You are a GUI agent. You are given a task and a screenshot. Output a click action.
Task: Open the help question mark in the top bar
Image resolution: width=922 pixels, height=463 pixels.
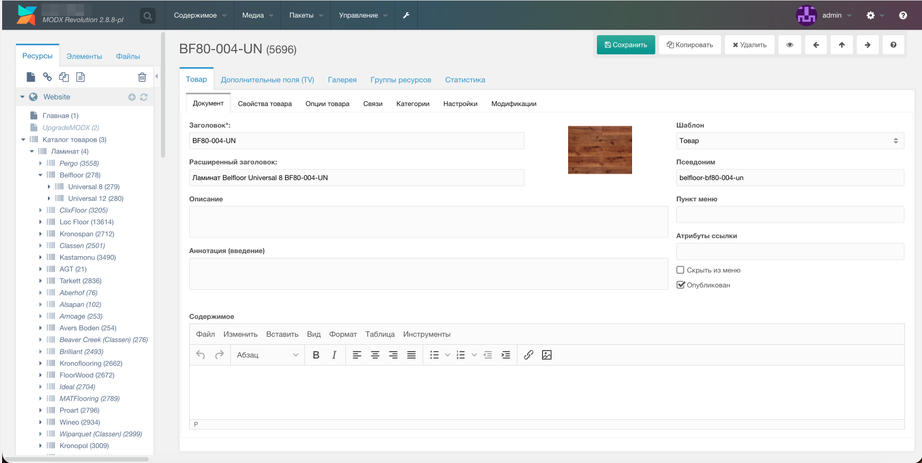click(x=903, y=15)
